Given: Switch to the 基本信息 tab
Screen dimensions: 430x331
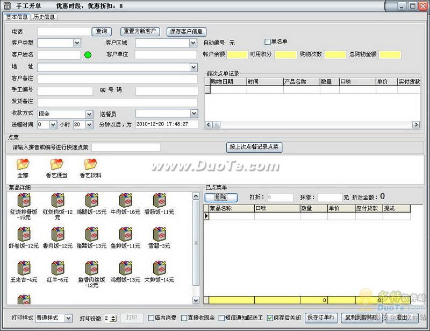Looking at the screenshot, I should click(x=17, y=17).
